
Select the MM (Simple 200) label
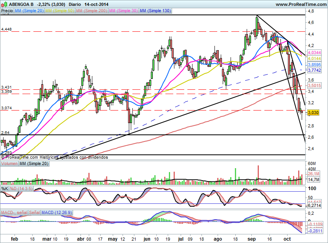click(x=92, y=11)
